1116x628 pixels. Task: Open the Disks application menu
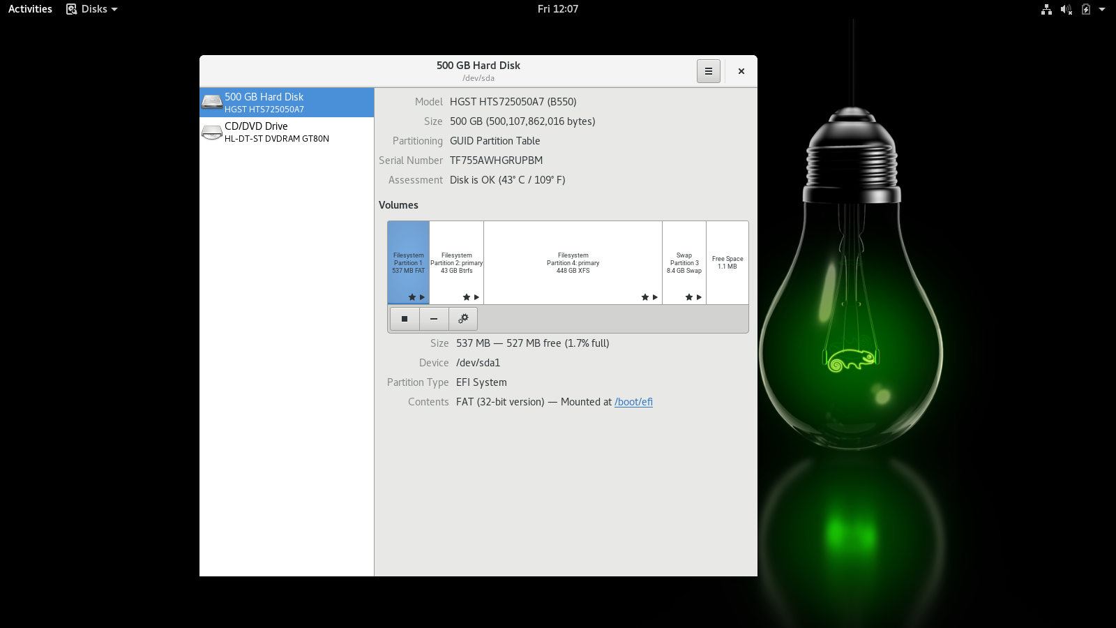92,9
